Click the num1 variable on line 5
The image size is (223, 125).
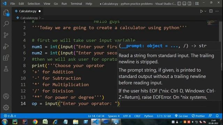point(37,47)
